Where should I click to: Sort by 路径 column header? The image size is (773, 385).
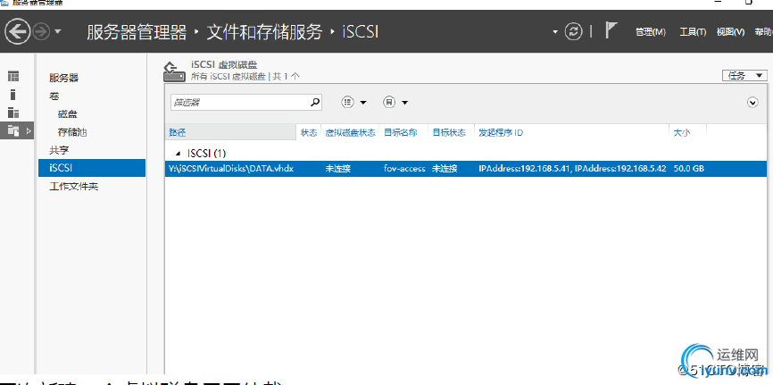click(230, 132)
